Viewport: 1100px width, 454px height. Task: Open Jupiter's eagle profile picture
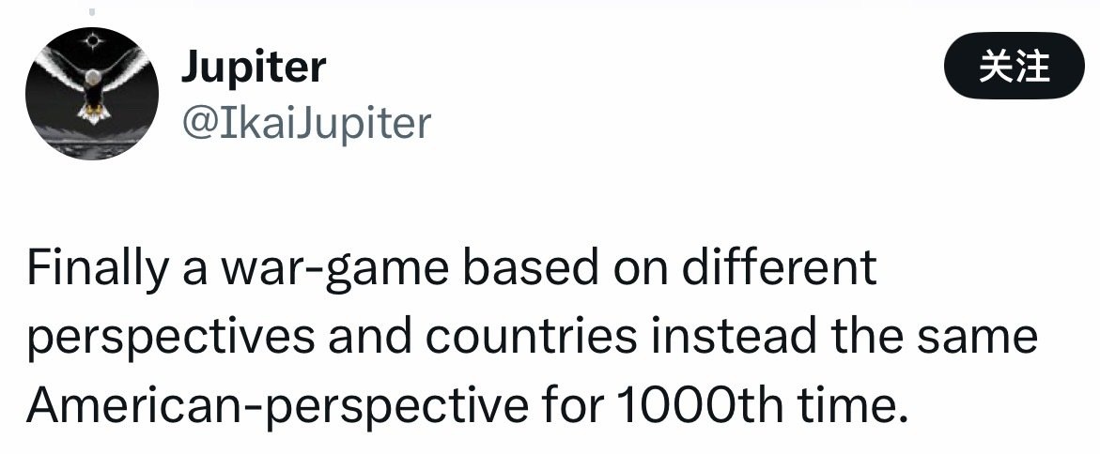pyautogui.click(x=90, y=94)
